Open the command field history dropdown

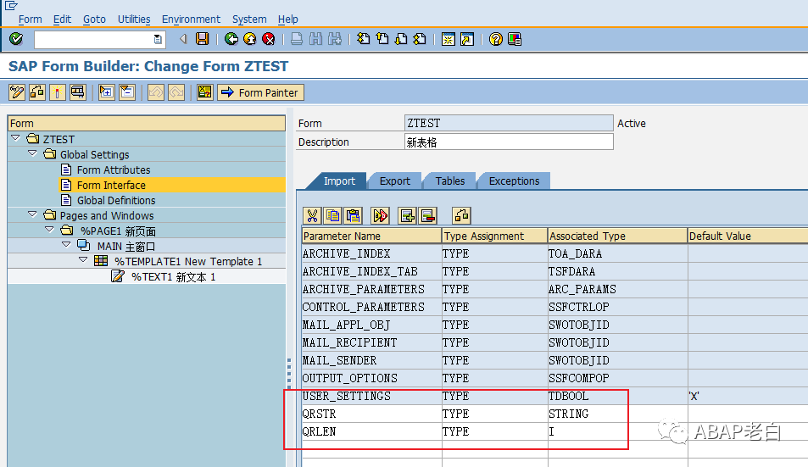coord(158,39)
